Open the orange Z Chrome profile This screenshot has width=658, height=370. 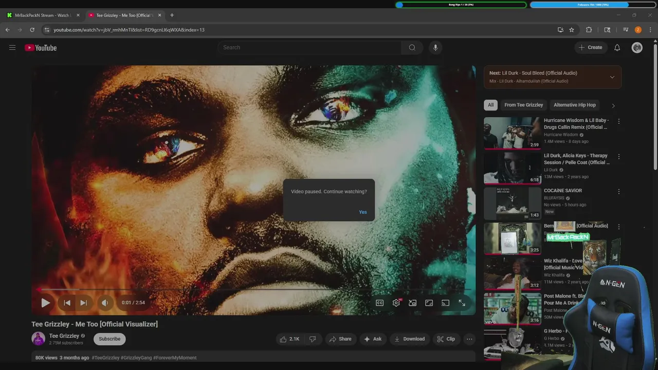tap(638, 30)
